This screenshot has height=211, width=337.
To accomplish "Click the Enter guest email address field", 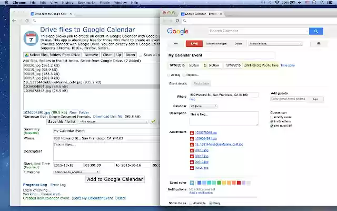I will click(289, 99).
